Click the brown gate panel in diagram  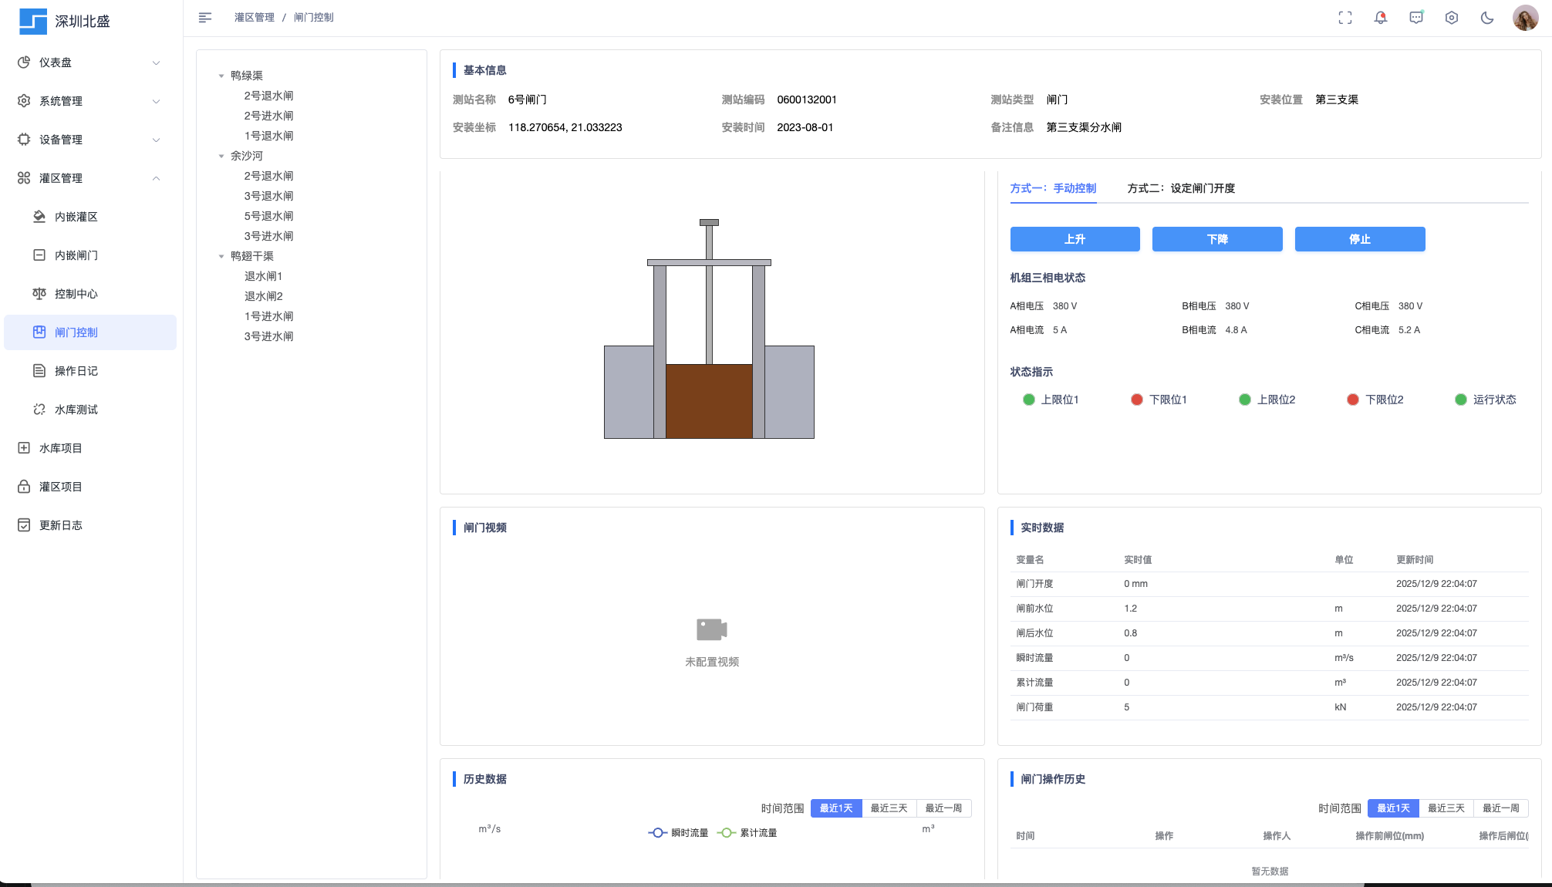pyautogui.click(x=709, y=401)
